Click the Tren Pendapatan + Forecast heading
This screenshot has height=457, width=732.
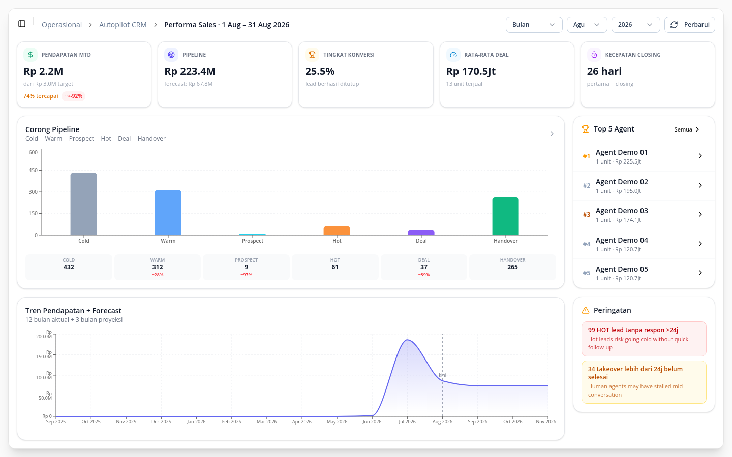(x=73, y=311)
